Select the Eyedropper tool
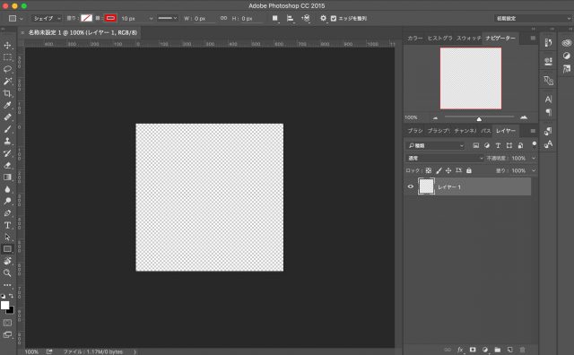The image size is (574, 355). (7, 106)
